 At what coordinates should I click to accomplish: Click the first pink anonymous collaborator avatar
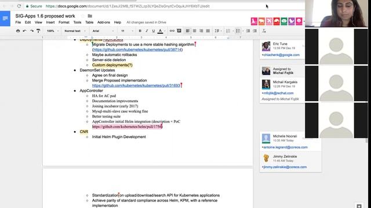pyautogui.click(x=254, y=21)
